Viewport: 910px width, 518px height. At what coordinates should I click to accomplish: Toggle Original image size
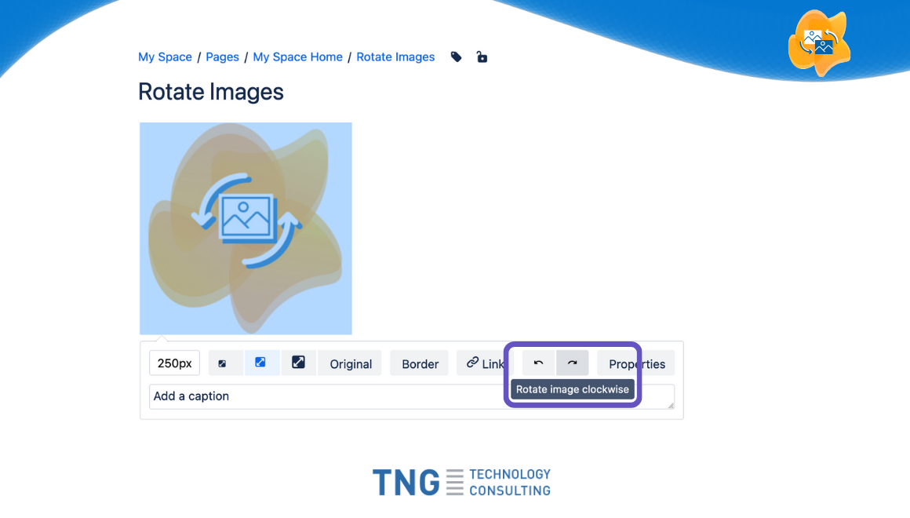349,363
